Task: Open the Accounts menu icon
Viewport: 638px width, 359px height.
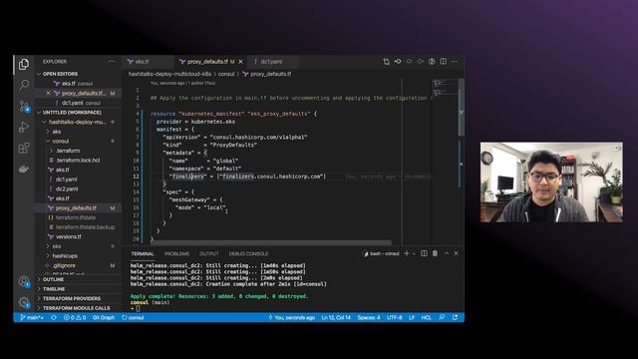Action: coord(24,281)
